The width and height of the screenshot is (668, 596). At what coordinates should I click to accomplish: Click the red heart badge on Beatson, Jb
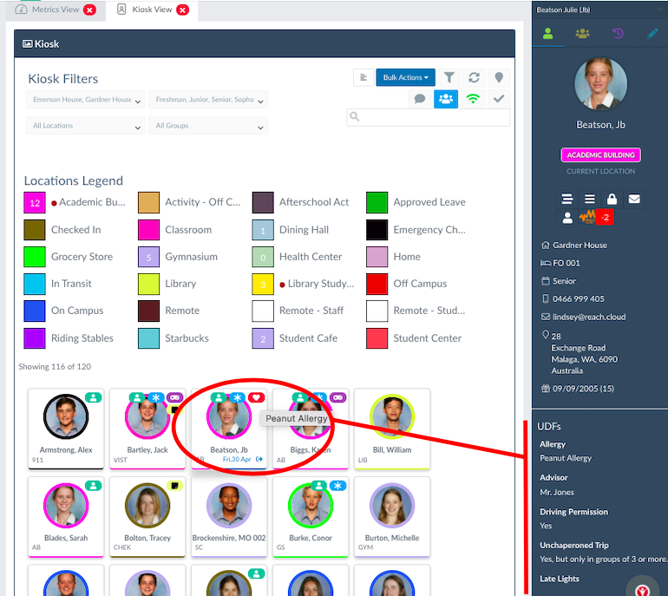click(256, 397)
